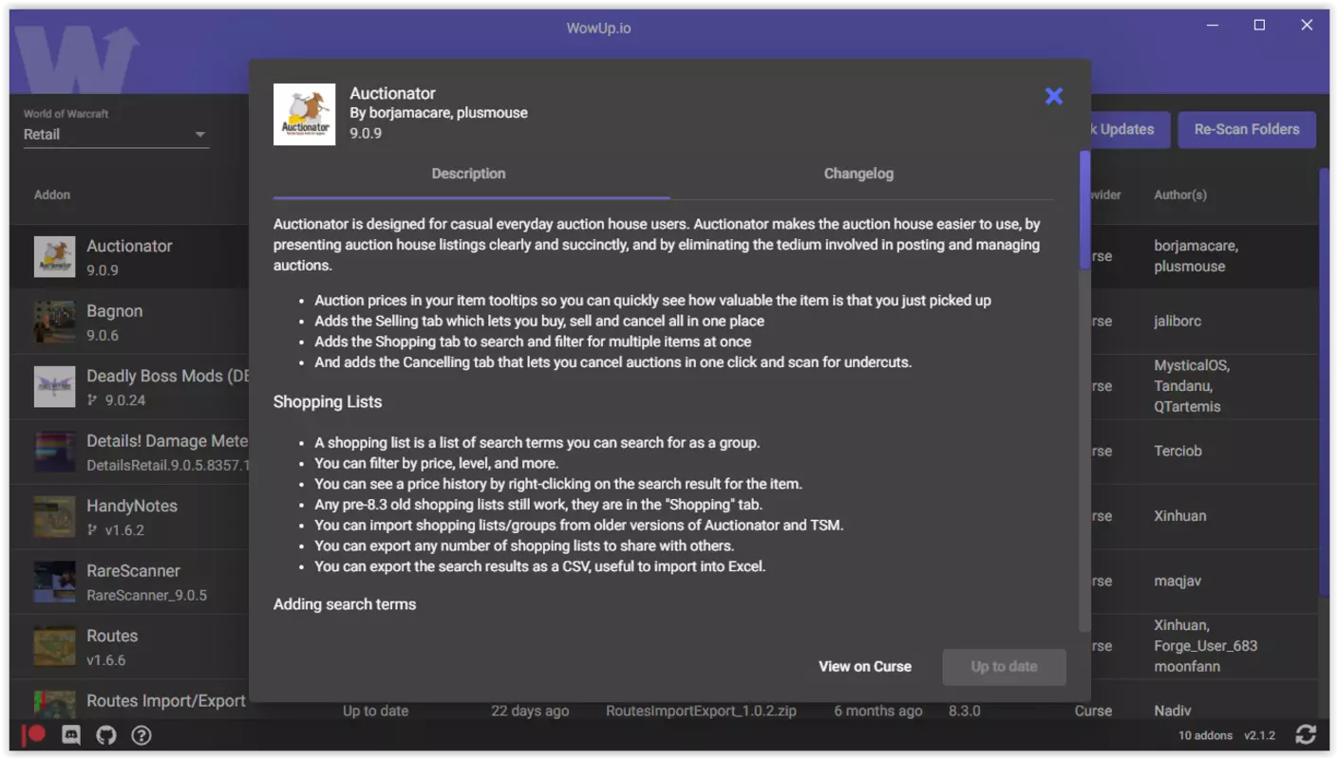The image size is (1338, 759).
Task: Click the author name jaliborc
Action: (1178, 321)
